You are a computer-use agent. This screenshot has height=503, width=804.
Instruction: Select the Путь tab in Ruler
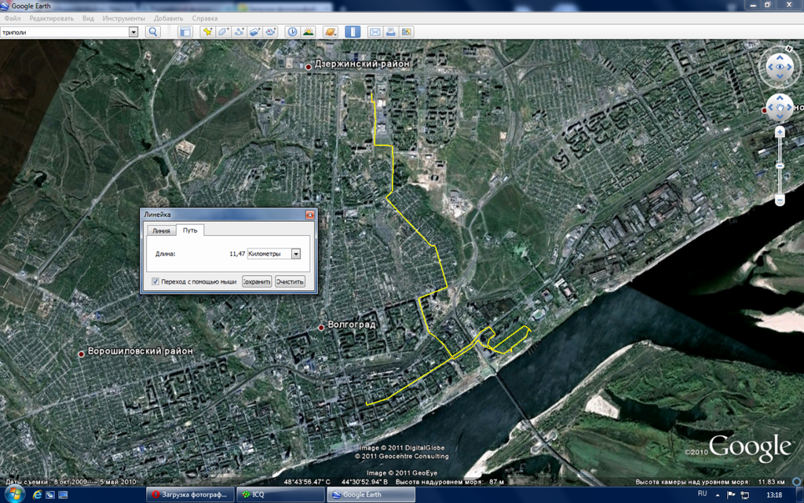(190, 230)
